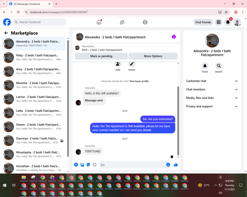Expand Media, files and links section

[x=212, y=98]
